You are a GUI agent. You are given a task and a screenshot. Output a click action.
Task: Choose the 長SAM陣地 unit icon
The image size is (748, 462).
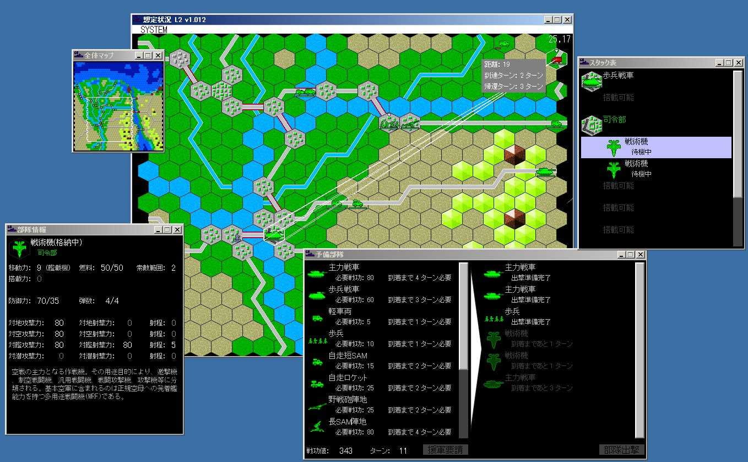(317, 427)
